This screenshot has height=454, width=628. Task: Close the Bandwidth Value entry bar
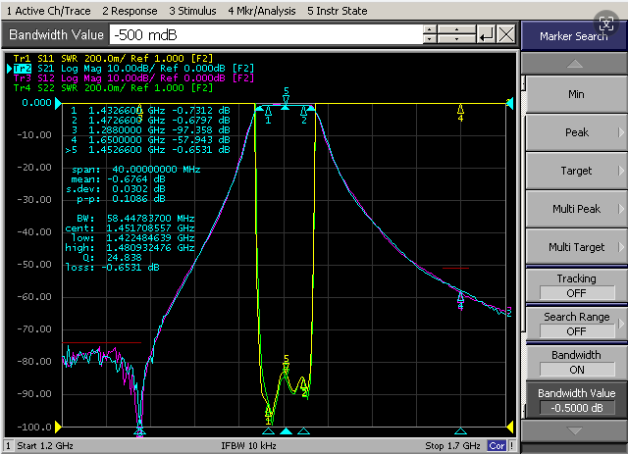coord(506,35)
